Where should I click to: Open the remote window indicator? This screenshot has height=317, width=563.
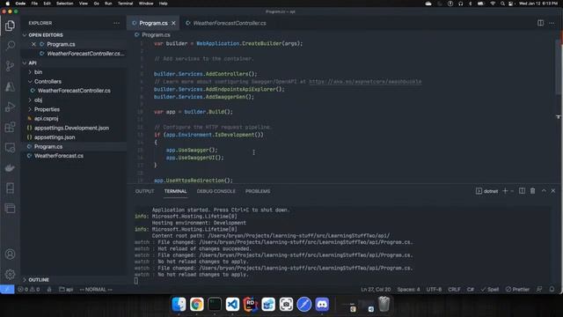(x=7, y=290)
